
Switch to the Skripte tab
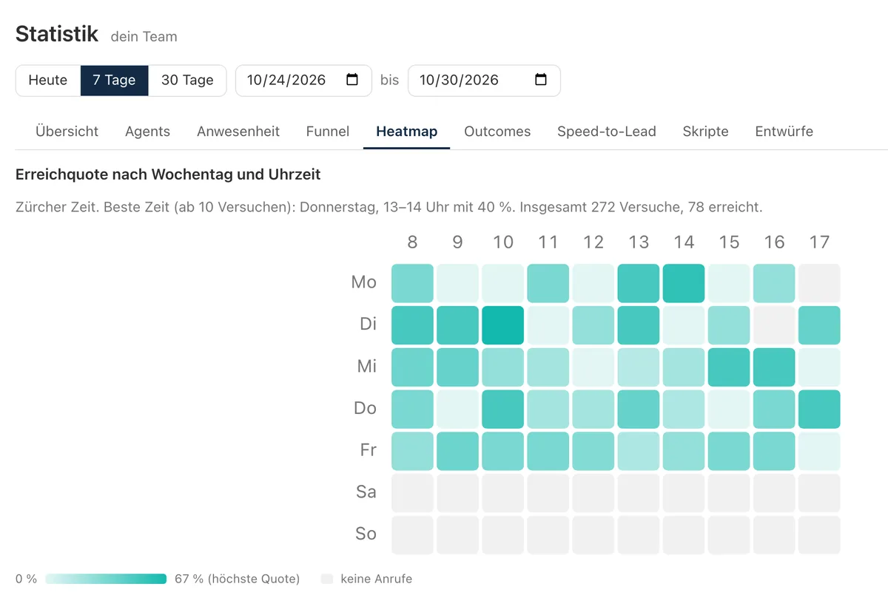tap(705, 132)
